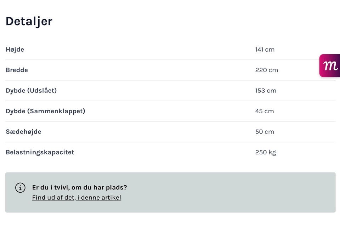Select the Dybde (Sammenklappet) label
The width and height of the screenshot is (340, 233).
[45, 111]
